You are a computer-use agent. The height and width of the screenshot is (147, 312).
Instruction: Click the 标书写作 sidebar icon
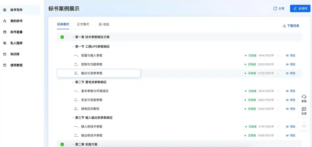click(5, 10)
